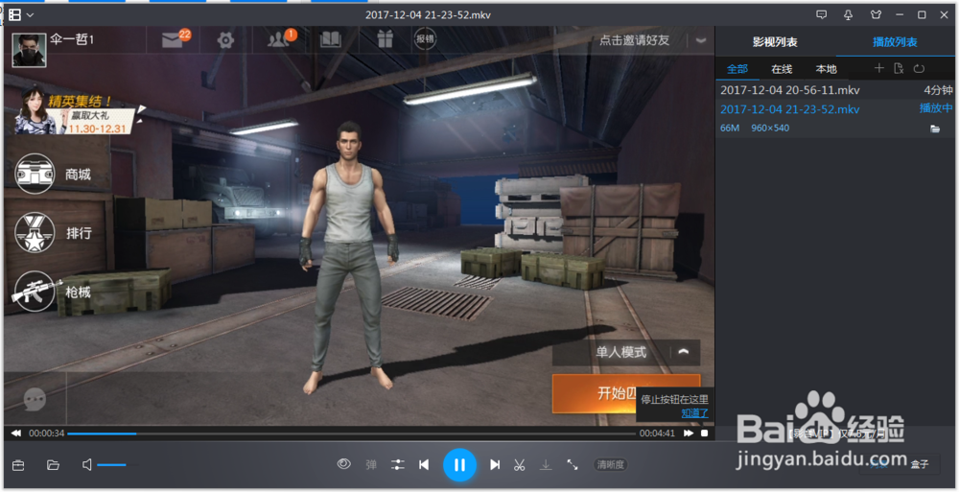
Task: Open the toolbox briefcase icon
Action: pos(18,465)
